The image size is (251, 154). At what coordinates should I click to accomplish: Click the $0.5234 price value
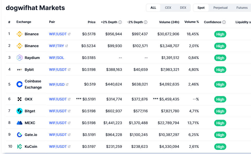tap(88, 46)
